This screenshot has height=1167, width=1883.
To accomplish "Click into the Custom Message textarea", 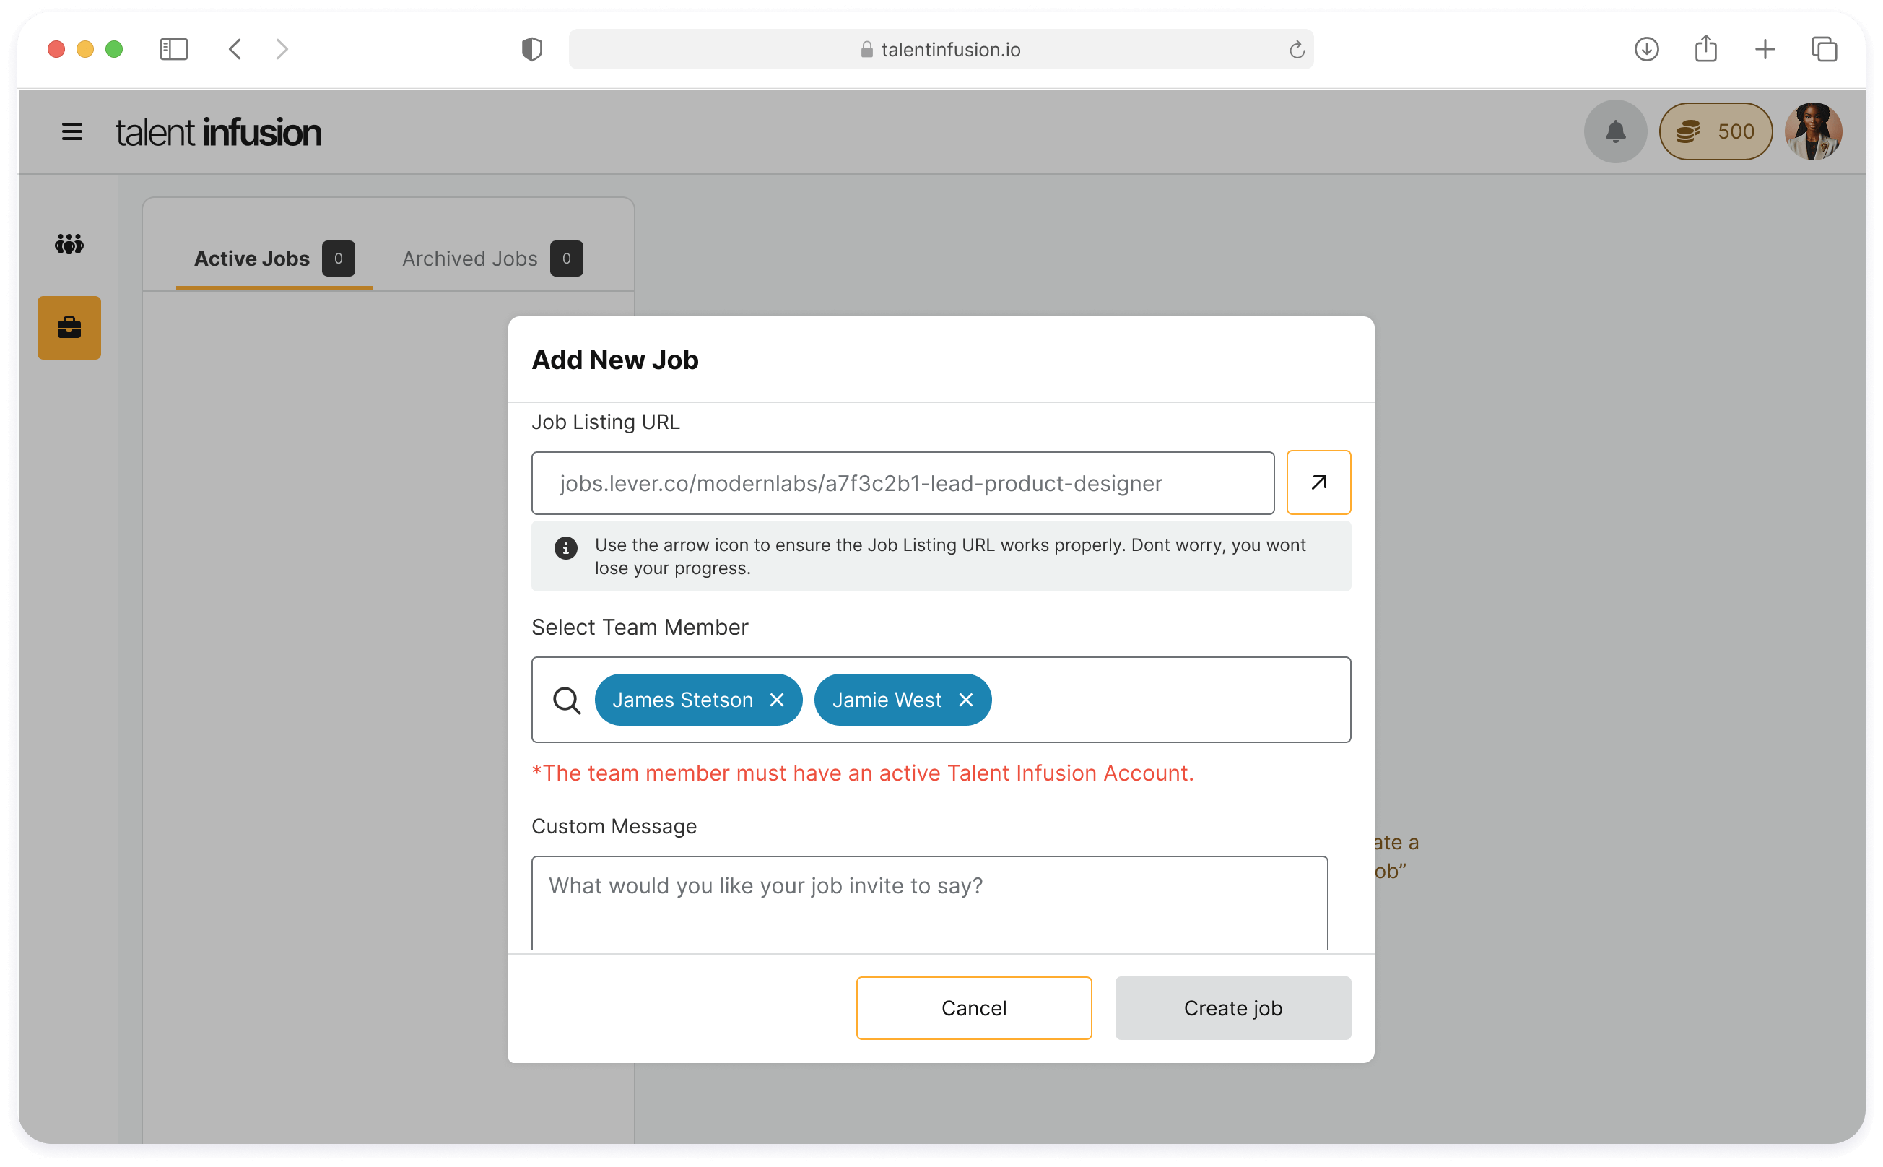I will pyautogui.click(x=929, y=901).
